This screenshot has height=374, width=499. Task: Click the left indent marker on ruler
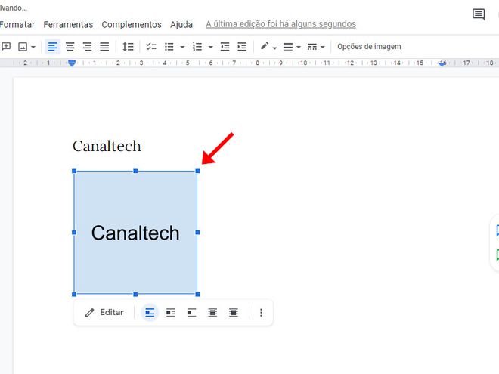click(72, 63)
